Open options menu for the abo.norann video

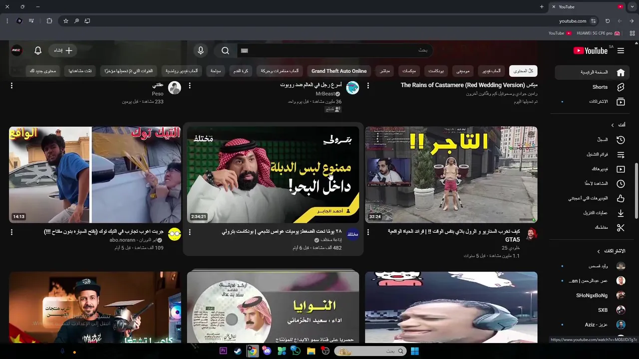coord(11,232)
